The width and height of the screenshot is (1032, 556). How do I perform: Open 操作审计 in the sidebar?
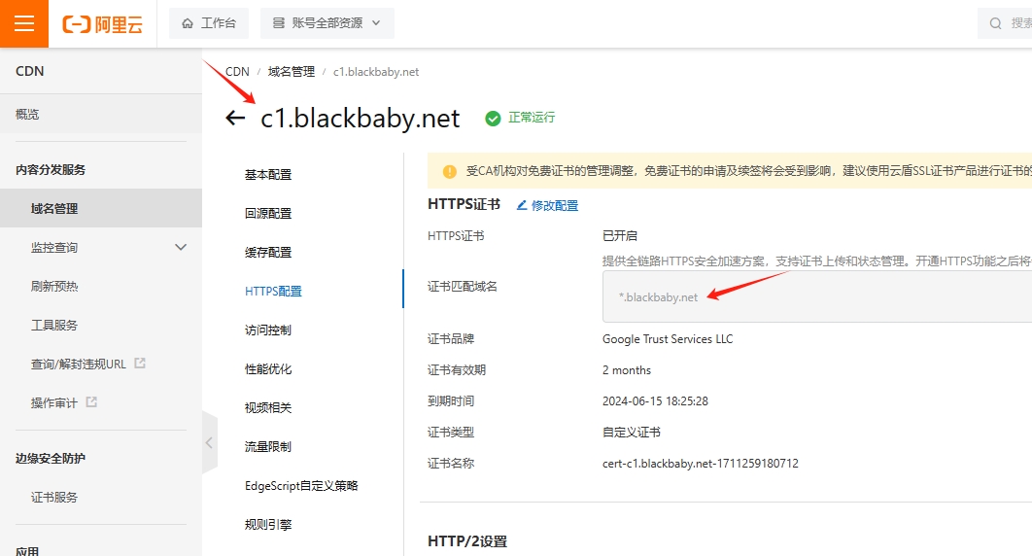54,402
